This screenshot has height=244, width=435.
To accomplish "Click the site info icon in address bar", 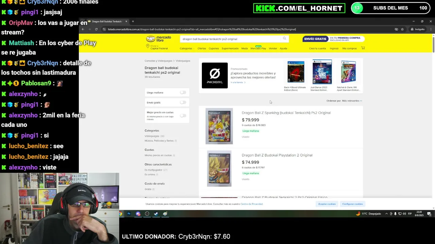I will 104,29.
